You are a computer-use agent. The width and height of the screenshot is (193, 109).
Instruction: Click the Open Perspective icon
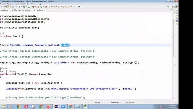pyautogui.click(x=173, y=7)
